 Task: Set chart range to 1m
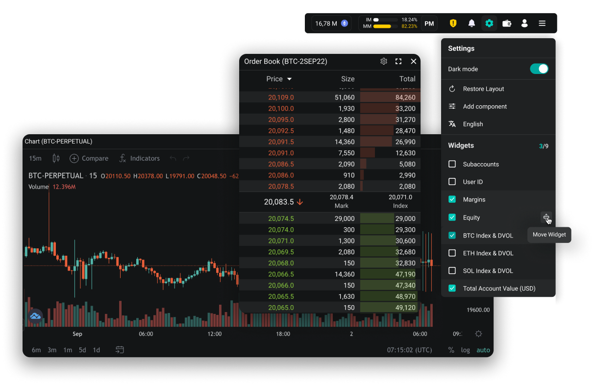coord(68,350)
